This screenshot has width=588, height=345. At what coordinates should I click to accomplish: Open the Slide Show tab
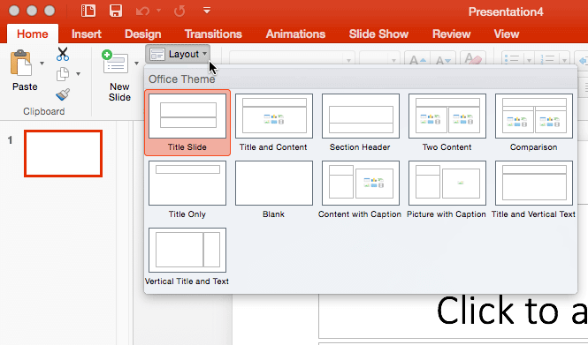coord(378,34)
